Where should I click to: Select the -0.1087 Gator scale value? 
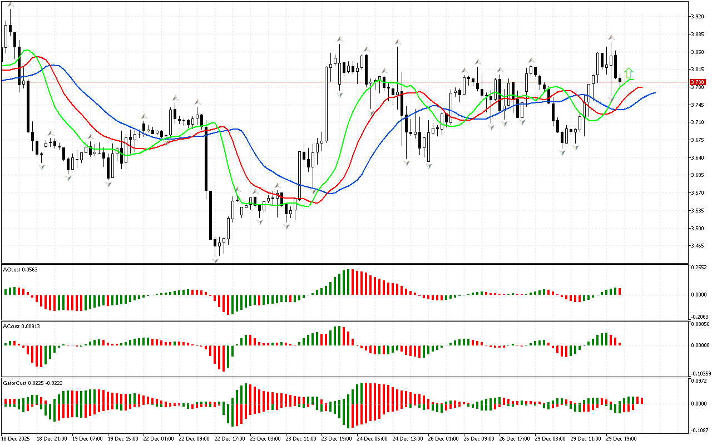[699, 431]
